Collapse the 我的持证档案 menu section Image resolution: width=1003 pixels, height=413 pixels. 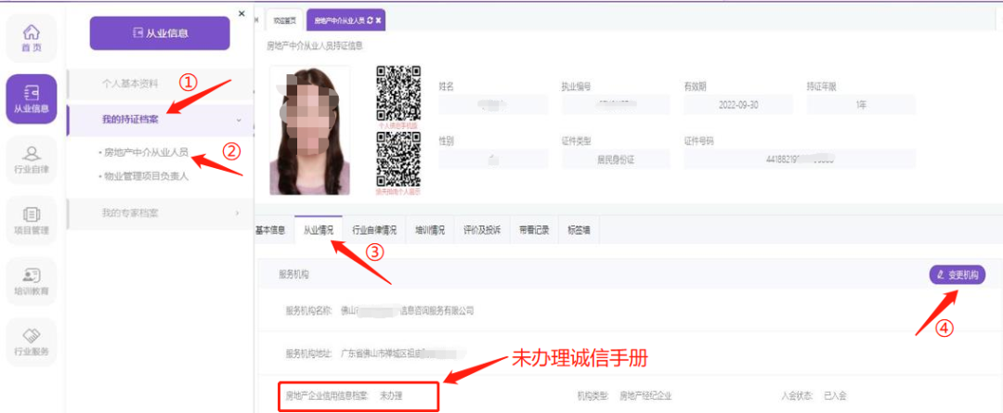pyautogui.click(x=239, y=120)
